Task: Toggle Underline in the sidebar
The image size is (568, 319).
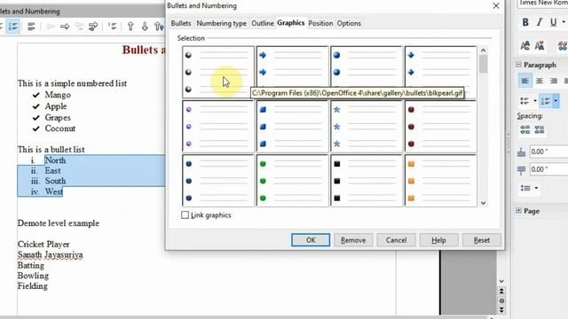Action: 553,22
